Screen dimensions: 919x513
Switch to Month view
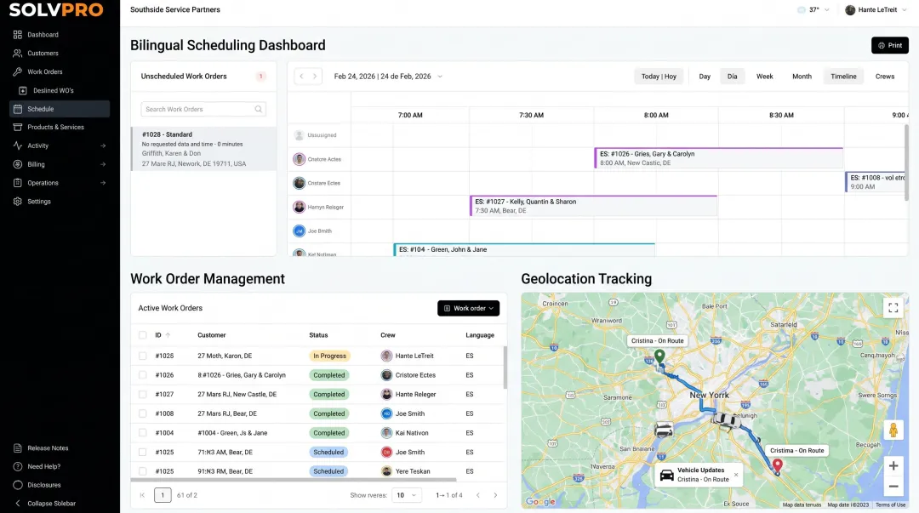(802, 77)
